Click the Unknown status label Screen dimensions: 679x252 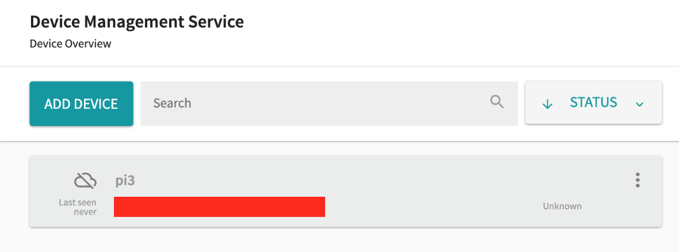562,206
